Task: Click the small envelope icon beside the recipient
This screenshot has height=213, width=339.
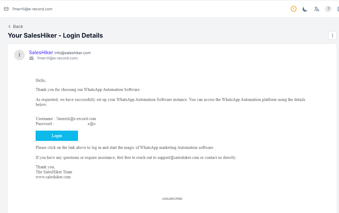Action: click(31, 58)
